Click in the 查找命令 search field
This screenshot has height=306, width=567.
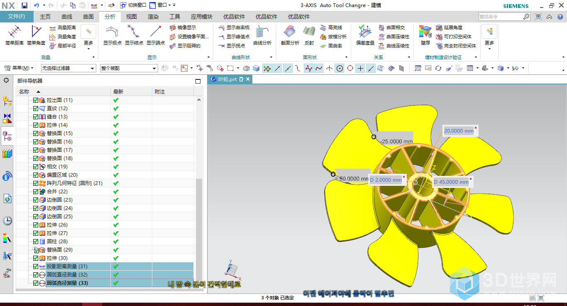[500, 17]
